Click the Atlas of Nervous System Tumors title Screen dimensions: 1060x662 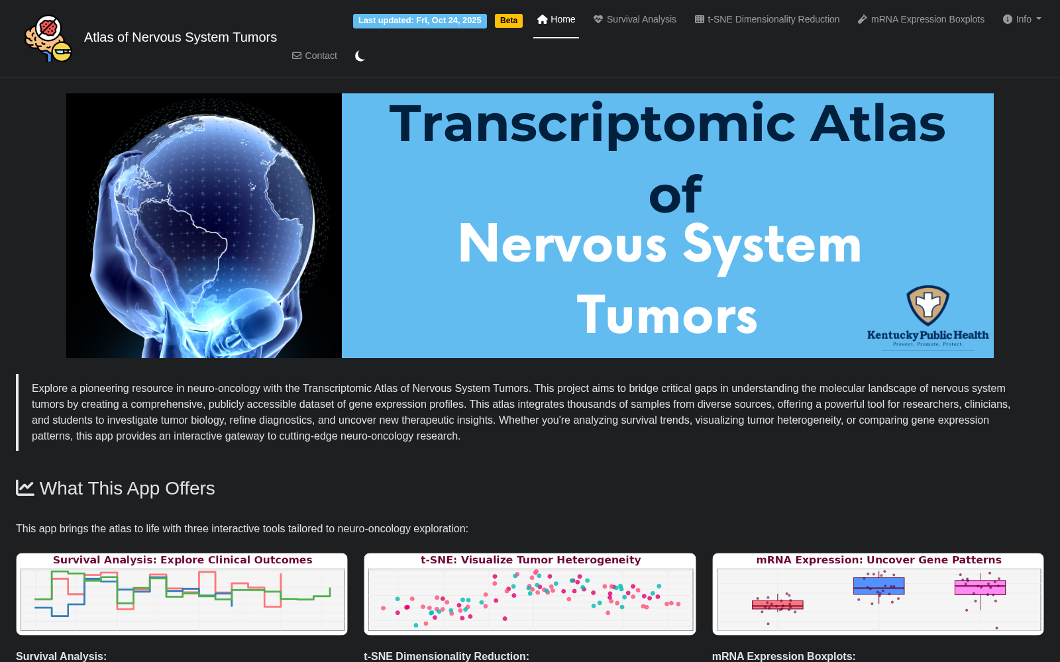click(x=180, y=38)
